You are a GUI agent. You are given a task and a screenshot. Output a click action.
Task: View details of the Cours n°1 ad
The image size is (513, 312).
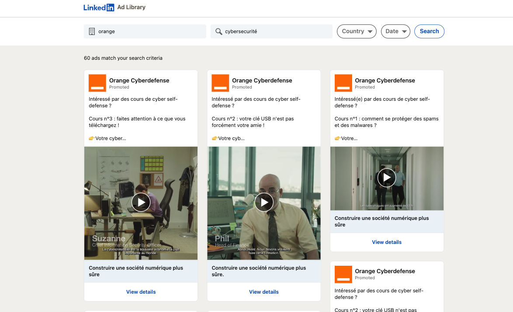[x=387, y=242]
